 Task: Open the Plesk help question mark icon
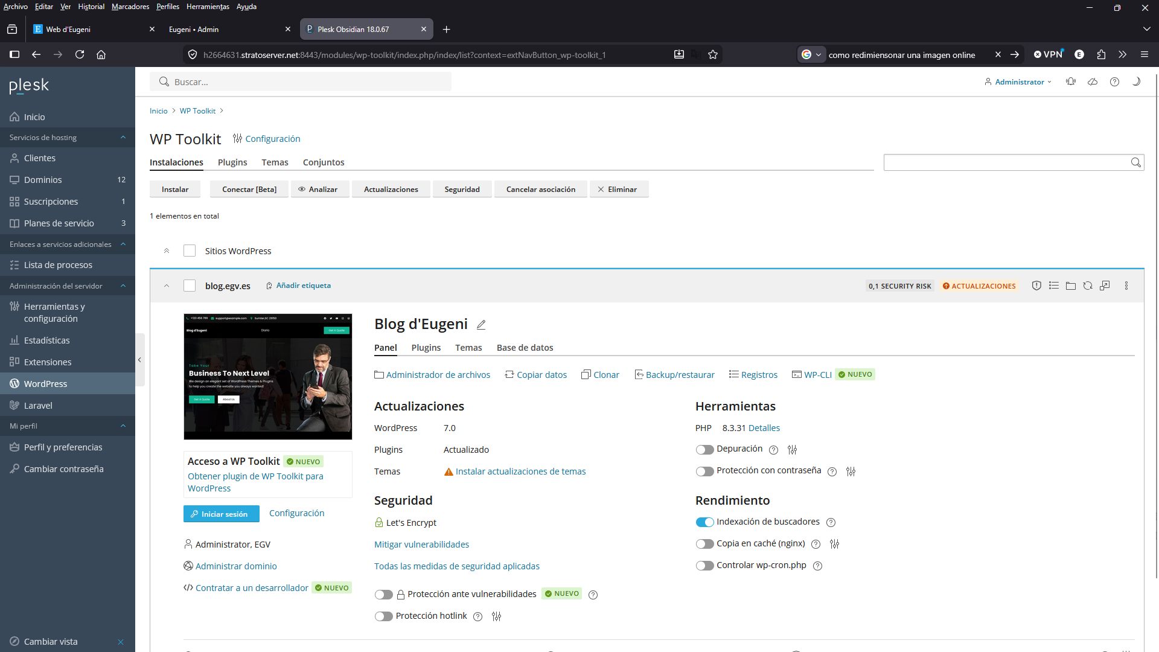(1114, 81)
